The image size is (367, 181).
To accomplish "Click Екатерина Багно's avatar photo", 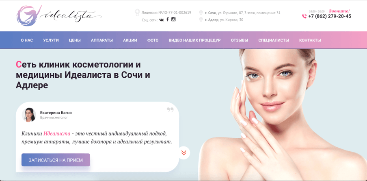I will (x=29, y=115).
